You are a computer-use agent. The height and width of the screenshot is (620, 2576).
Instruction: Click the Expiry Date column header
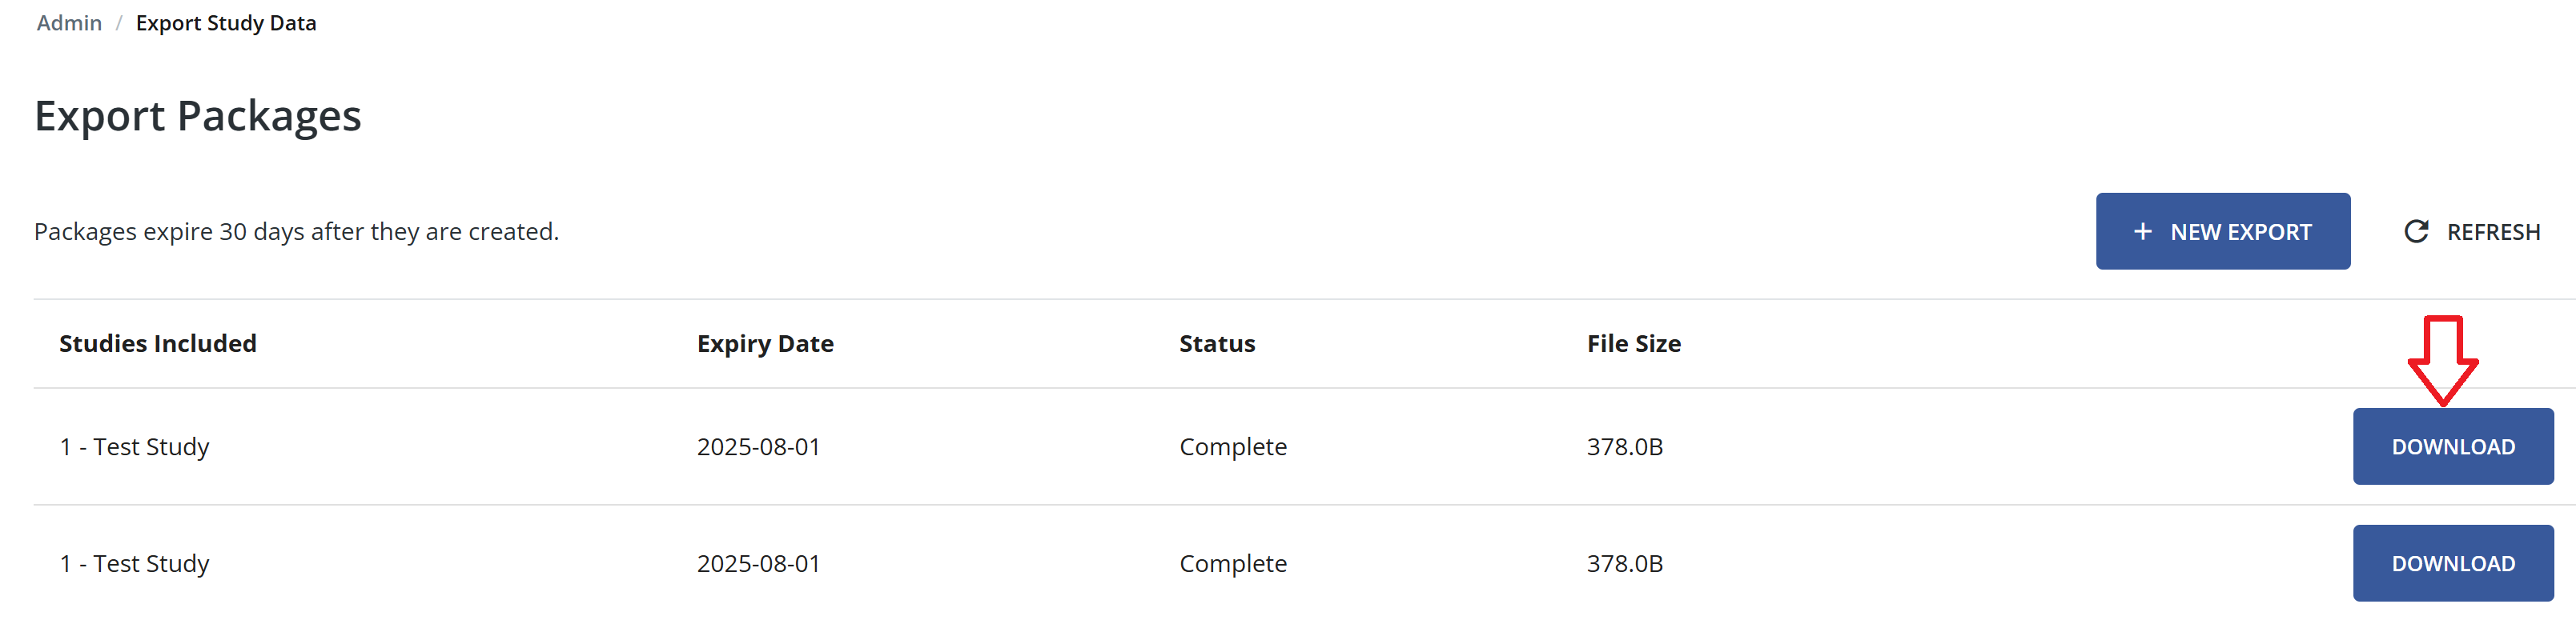(765, 342)
